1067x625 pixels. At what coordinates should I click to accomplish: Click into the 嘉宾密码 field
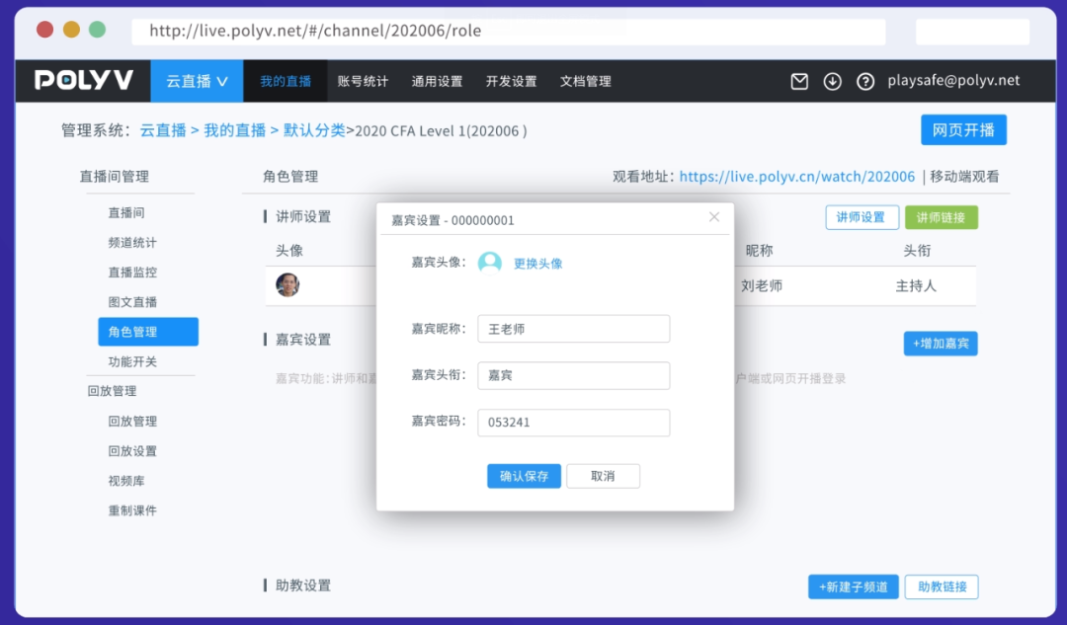click(x=573, y=423)
